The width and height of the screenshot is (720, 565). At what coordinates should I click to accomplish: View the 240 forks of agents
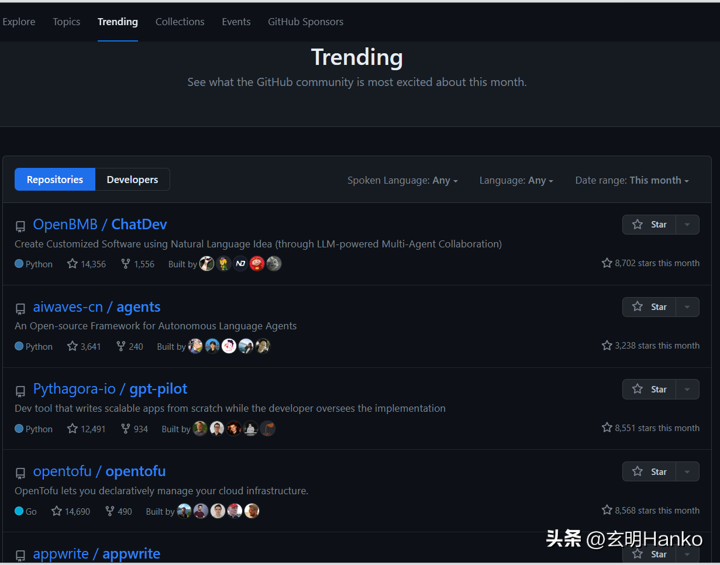point(130,346)
